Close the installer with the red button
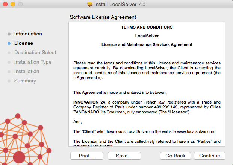This screenshot has height=165, width=233. click(x=5, y=4)
